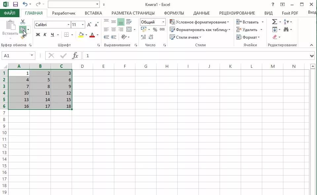Open the Общий number format dropdown

pyautogui.click(x=163, y=22)
